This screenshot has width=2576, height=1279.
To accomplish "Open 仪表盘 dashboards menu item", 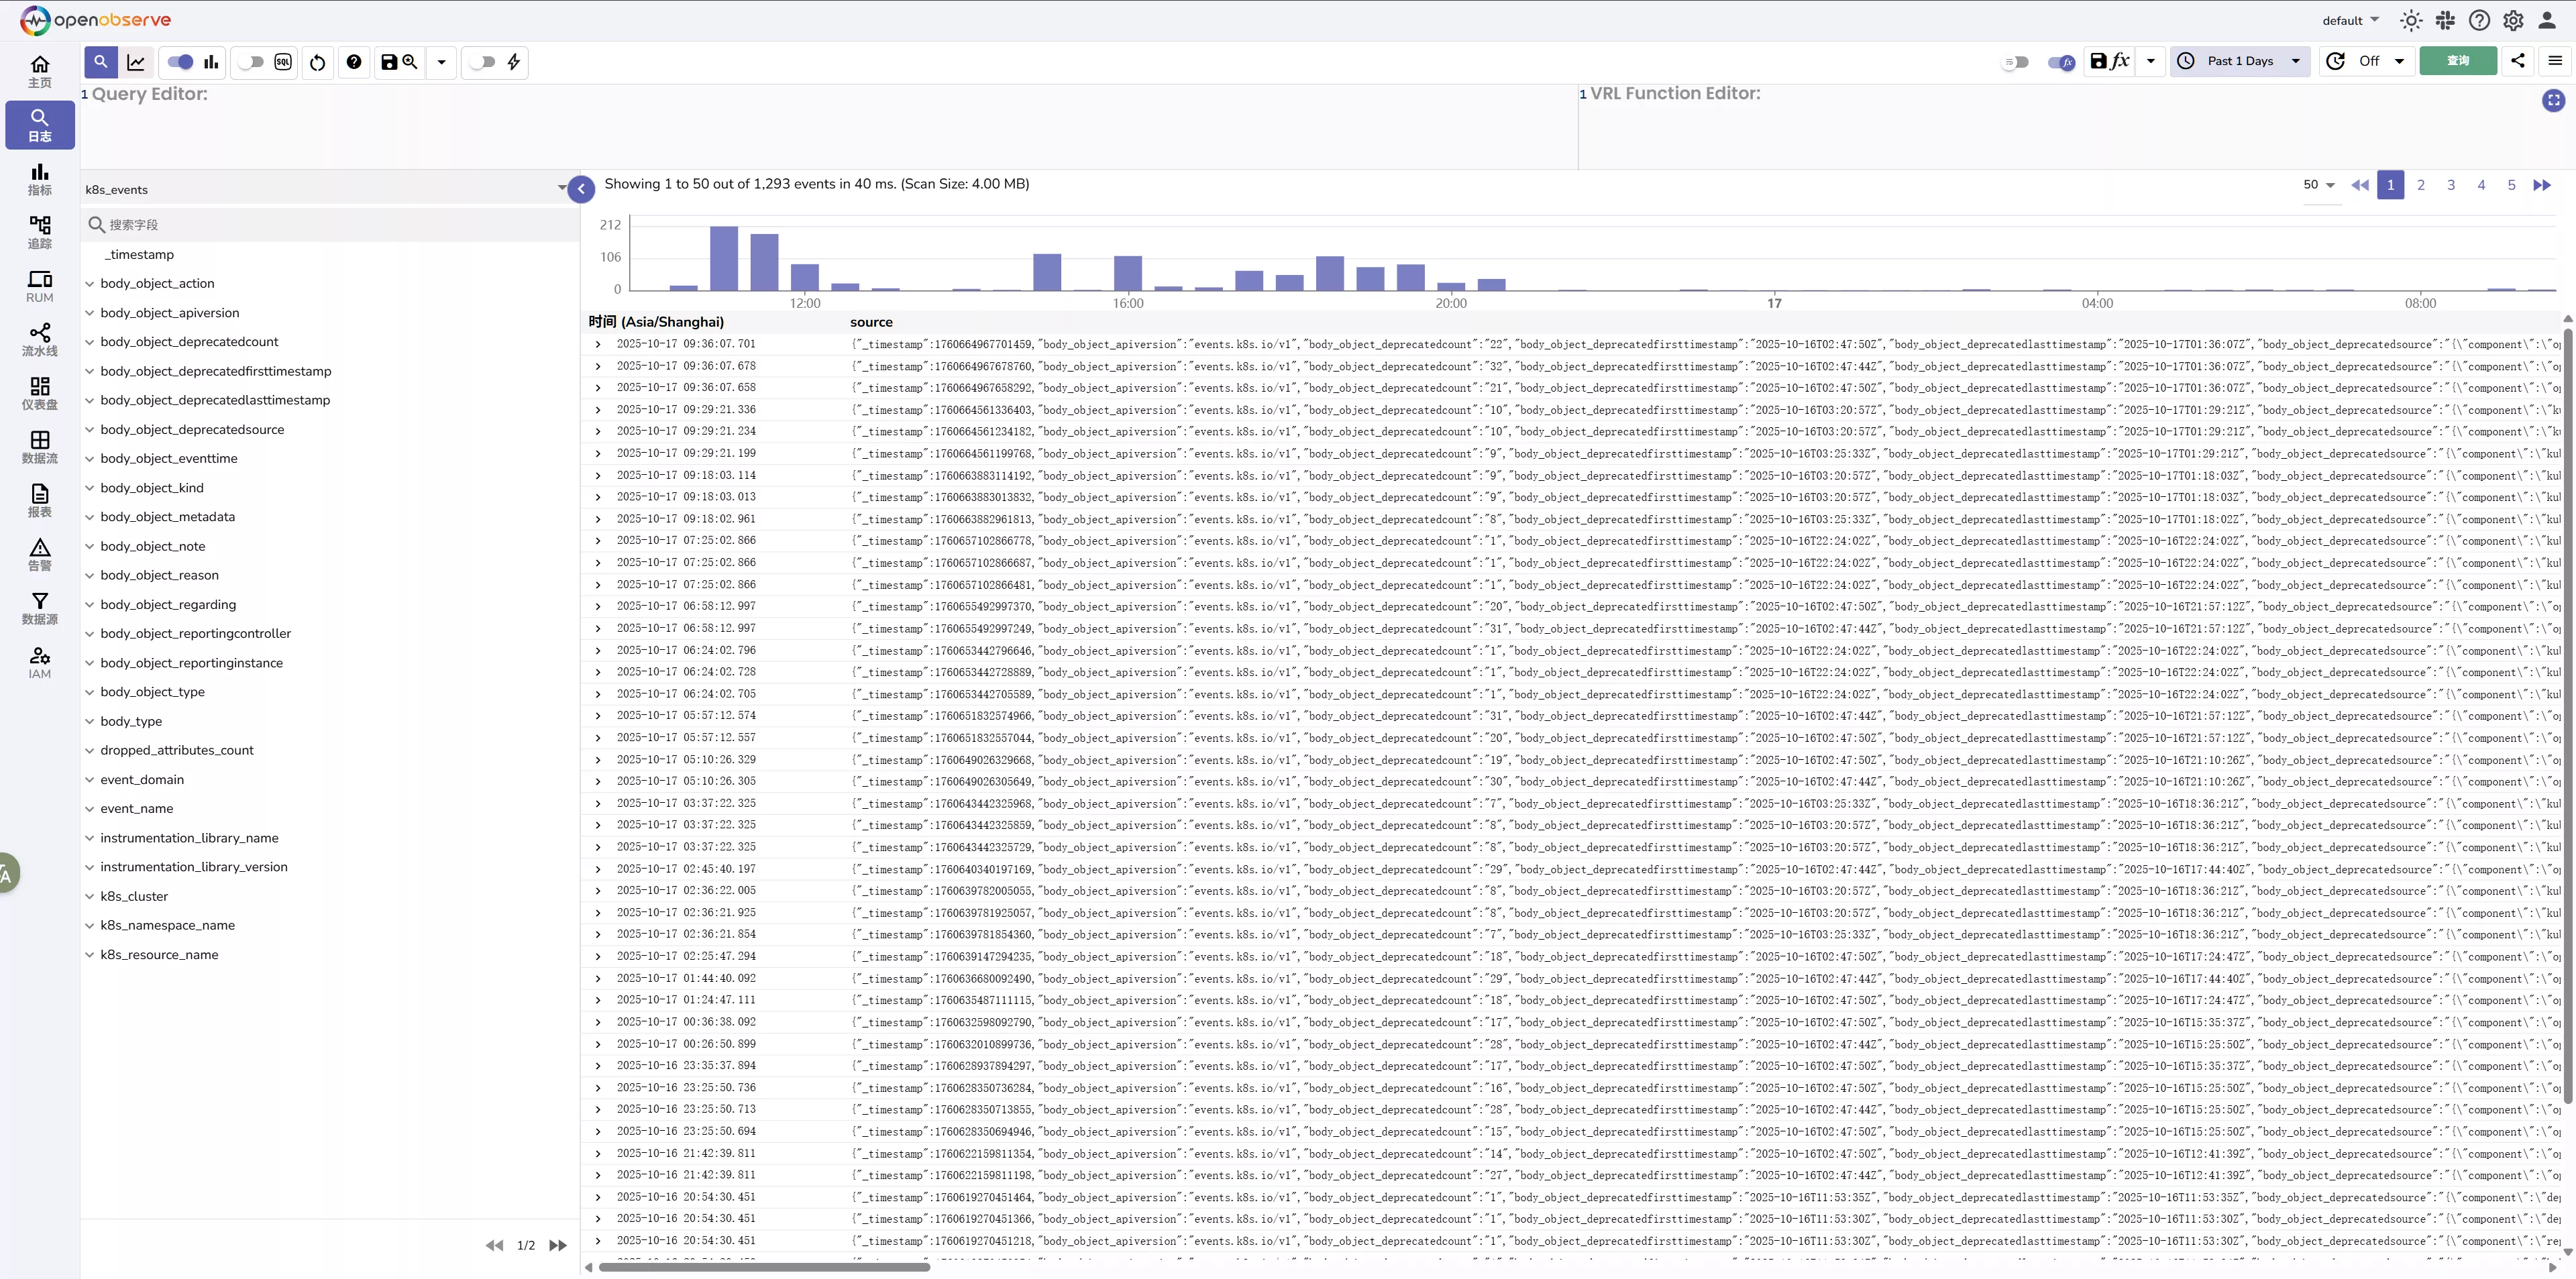I will (x=39, y=393).
